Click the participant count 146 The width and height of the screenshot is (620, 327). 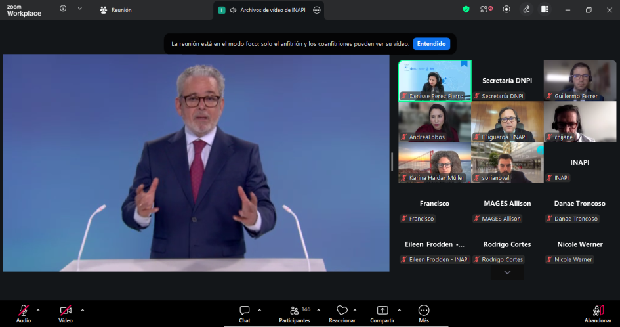(306, 309)
